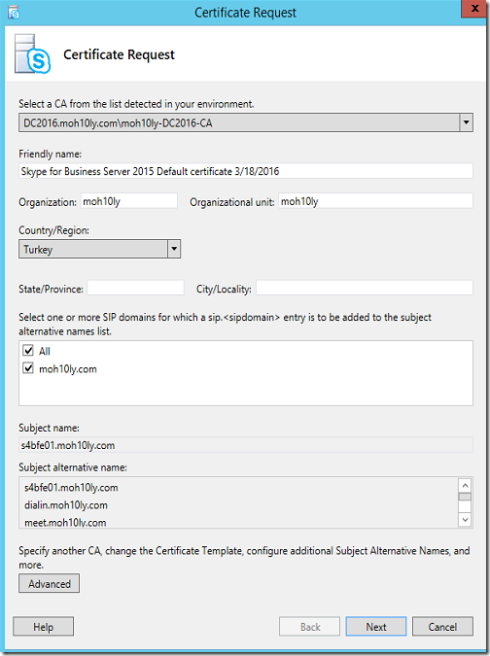Select s4bfe01.moh10ly.com in alternative names list
Screen dimensions: 490x656
click(x=71, y=488)
